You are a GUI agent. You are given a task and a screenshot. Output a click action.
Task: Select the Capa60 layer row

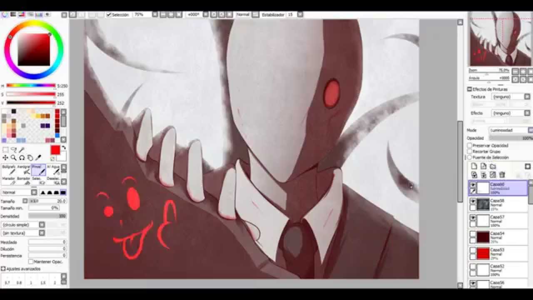click(x=498, y=188)
